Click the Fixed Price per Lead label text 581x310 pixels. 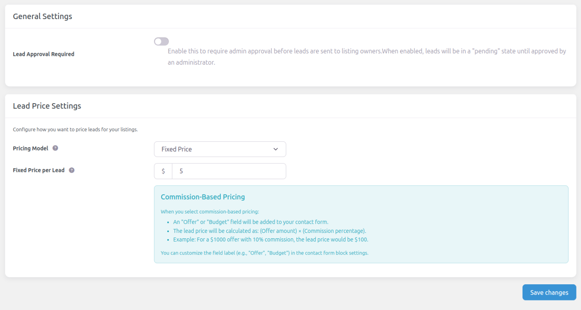[x=39, y=170]
